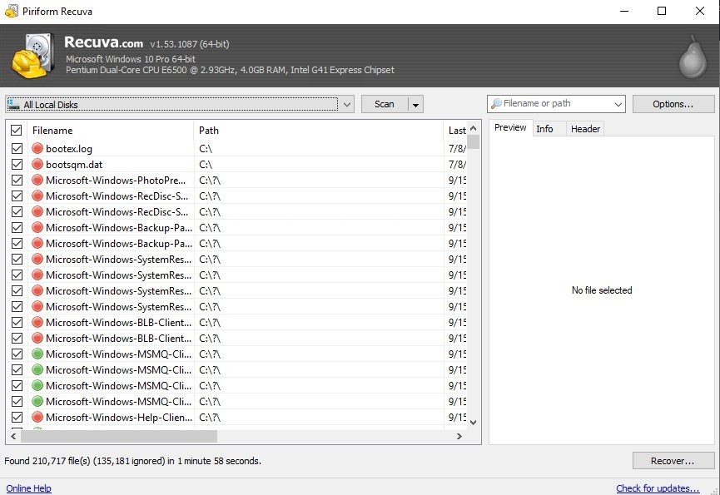Click the file list scroll up arrow
Viewport: 720px width, 495px height.
tap(474, 128)
